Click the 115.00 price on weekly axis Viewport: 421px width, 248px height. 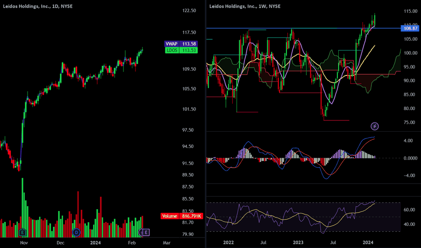pyautogui.click(x=411, y=11)
